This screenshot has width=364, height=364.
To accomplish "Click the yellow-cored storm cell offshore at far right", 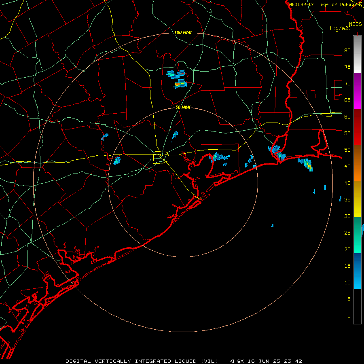I will pyautogui.click(x=306, y=164).
